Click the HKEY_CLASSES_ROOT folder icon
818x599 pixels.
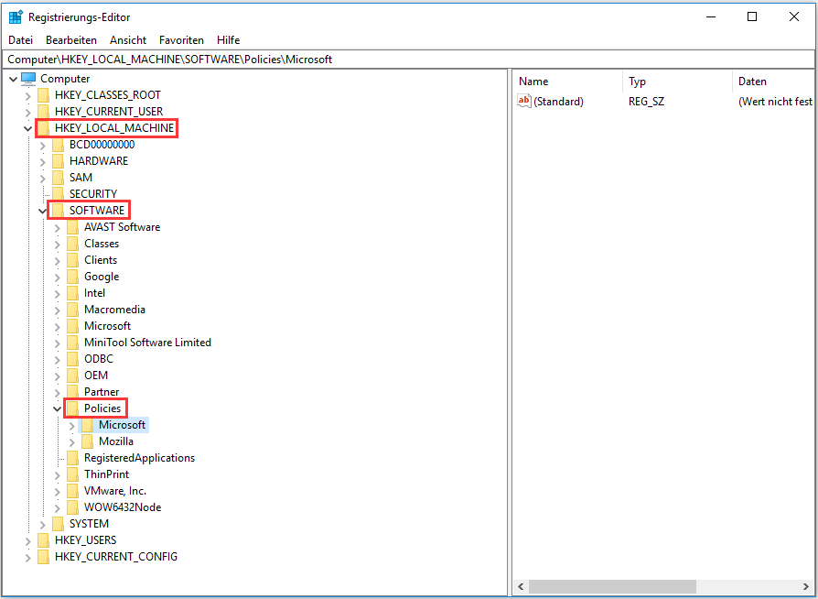coord(44,95)
